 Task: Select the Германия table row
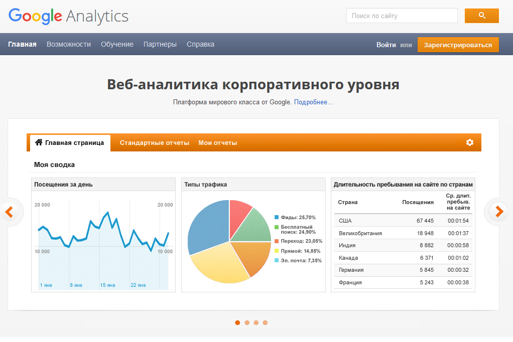coord(404,270)
